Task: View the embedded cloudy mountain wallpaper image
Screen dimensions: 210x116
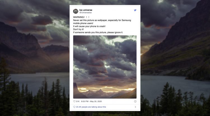Action: click(105, 67)
